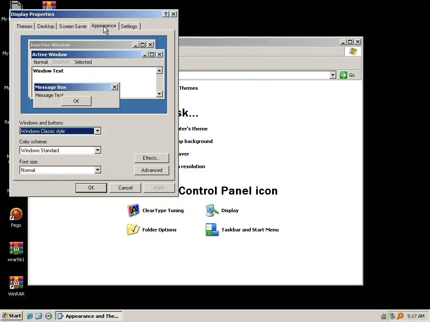430x322 pixels.
Task: Open the ClearType Tuning control panel icon
Action: point(155,210)
